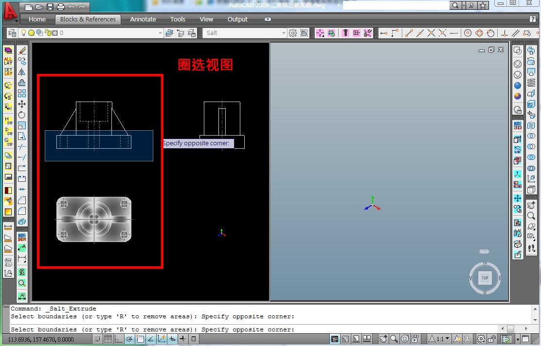Click the Save quick-access icon
Screen dimensions: 541x346
click(50, 7)
